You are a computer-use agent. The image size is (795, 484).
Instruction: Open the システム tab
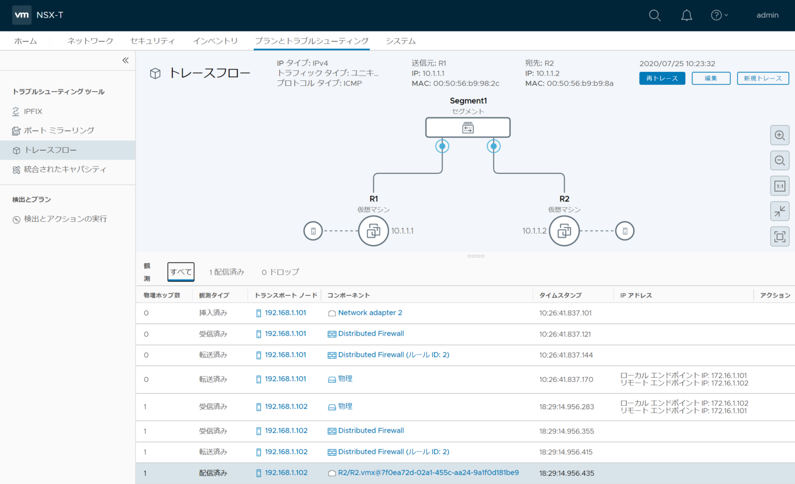click(x=400, y=40)
